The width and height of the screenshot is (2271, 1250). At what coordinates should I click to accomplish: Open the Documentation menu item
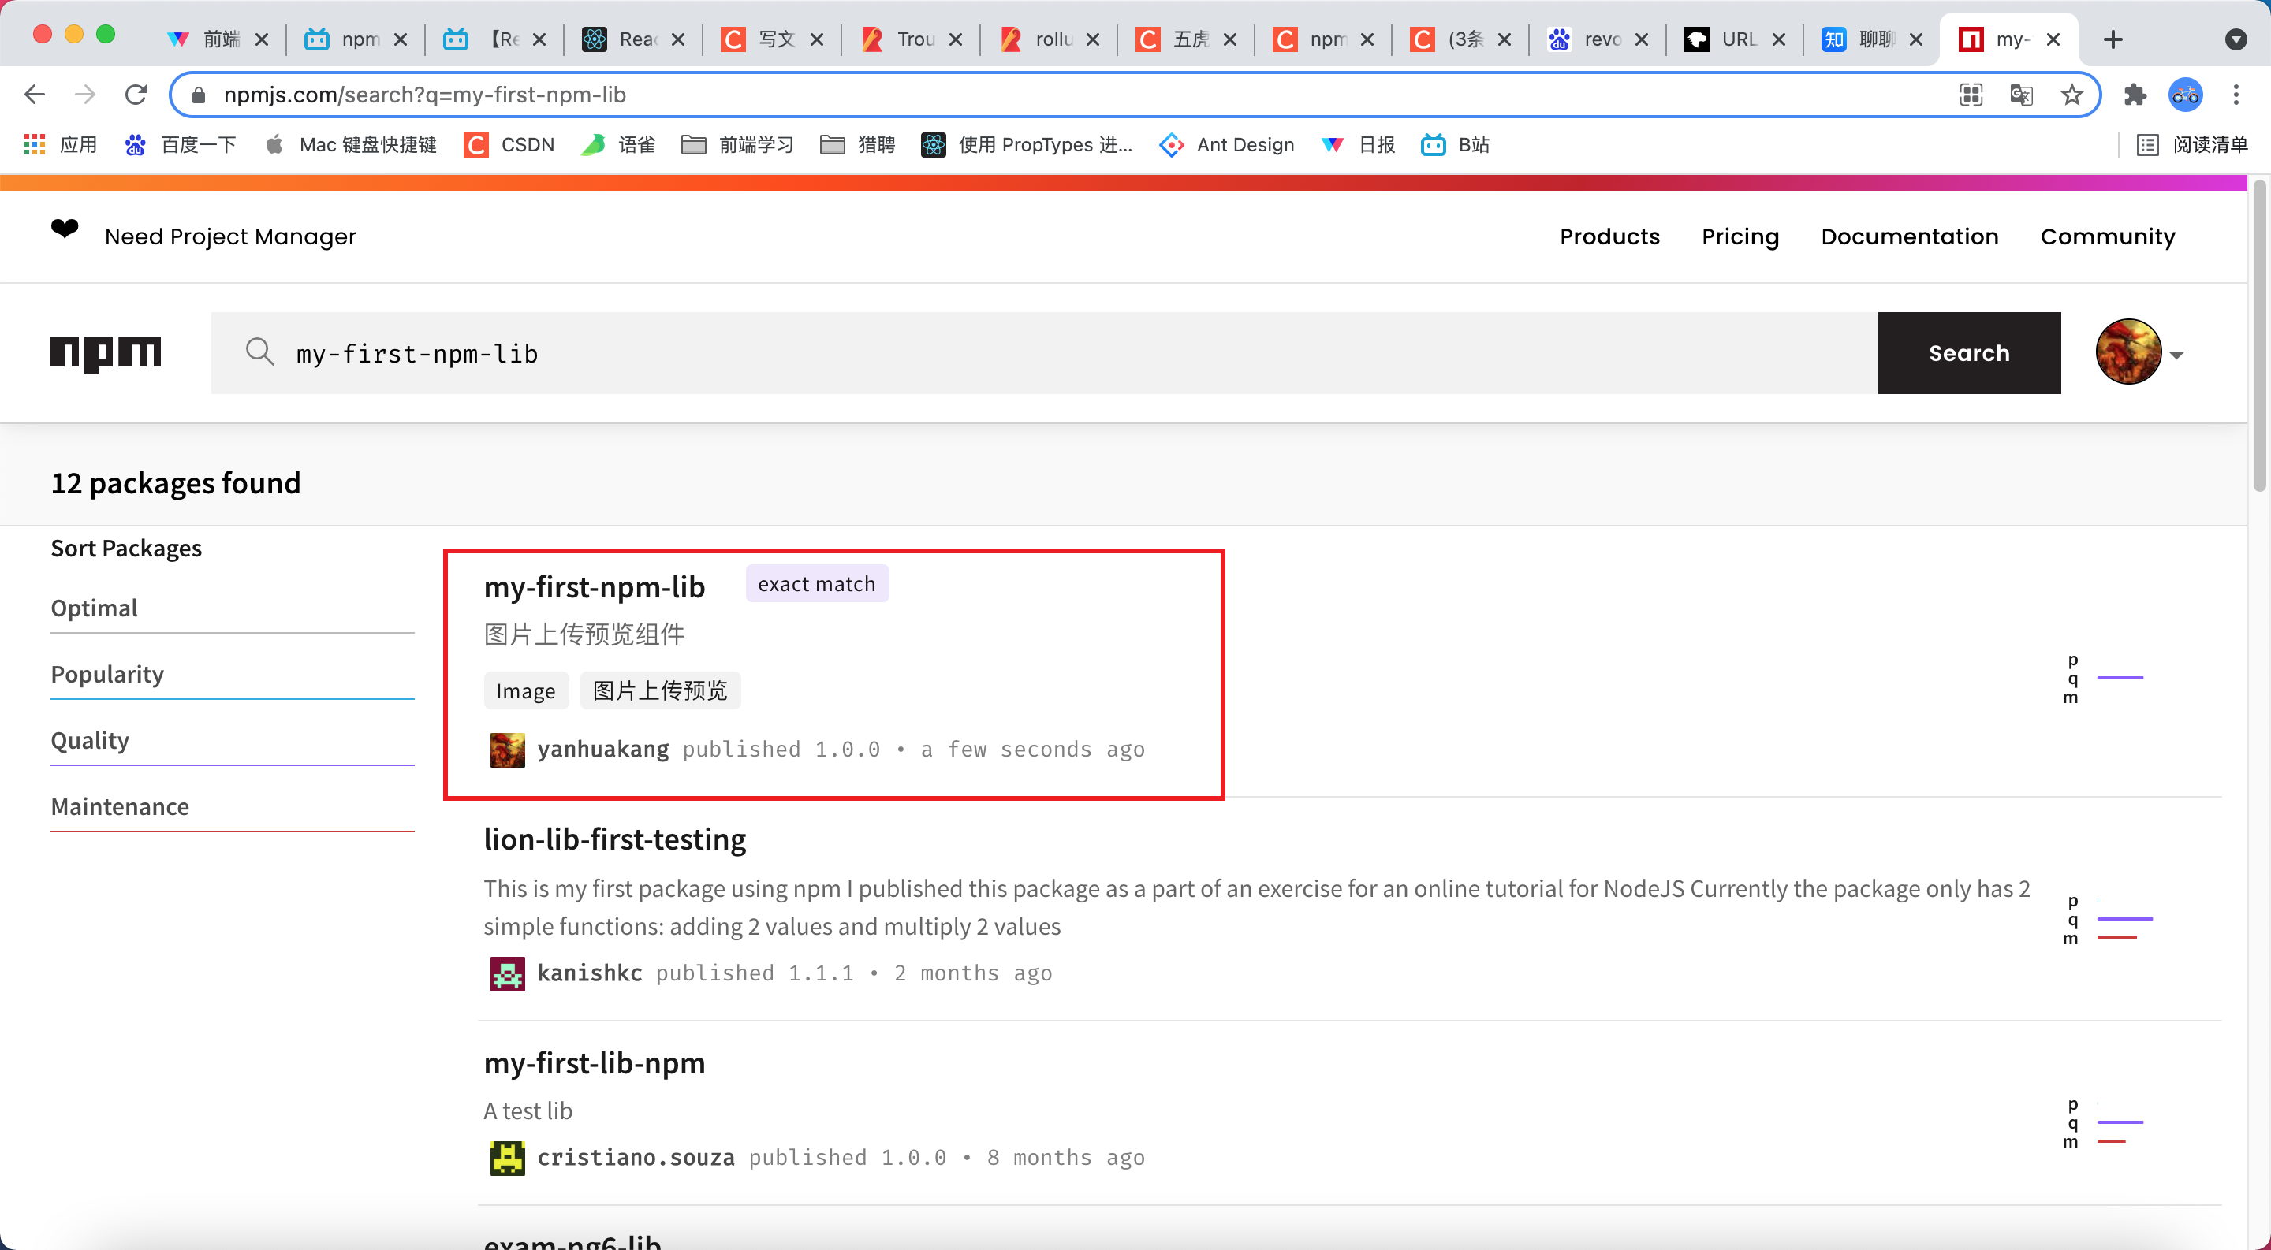click(1908, 236)
